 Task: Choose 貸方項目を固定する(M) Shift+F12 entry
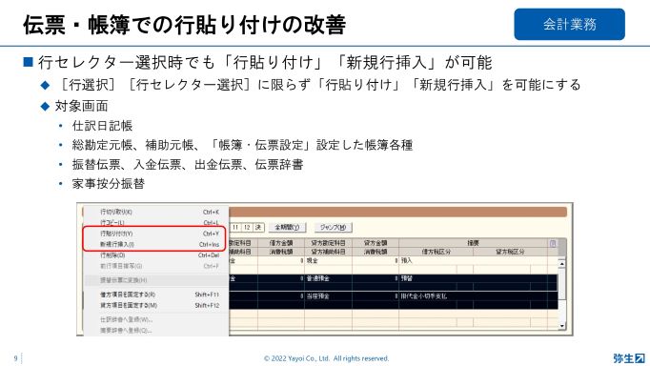[x=156, y=305]
